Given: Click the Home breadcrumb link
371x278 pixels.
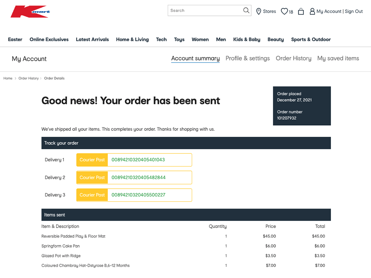Looking at the screenshot, I should (8, 79).
